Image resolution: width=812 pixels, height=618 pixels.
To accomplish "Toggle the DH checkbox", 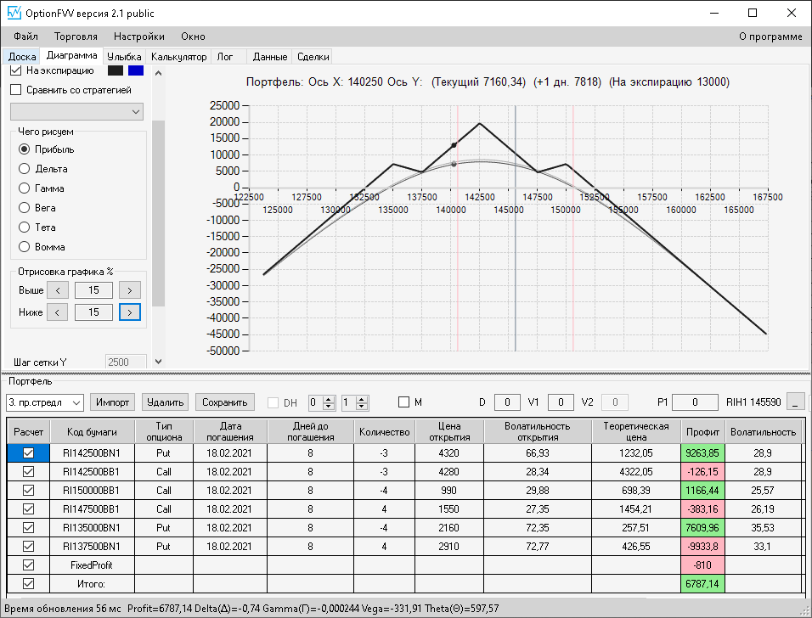I will [273, 402].
